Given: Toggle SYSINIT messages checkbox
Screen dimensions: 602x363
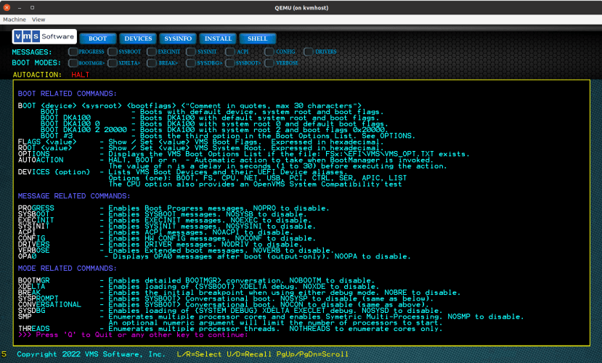Looking at the screenshot, I should pyautogui.click(x=191, y=52).
